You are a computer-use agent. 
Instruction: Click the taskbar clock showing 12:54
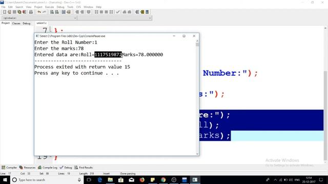point(309,180)
